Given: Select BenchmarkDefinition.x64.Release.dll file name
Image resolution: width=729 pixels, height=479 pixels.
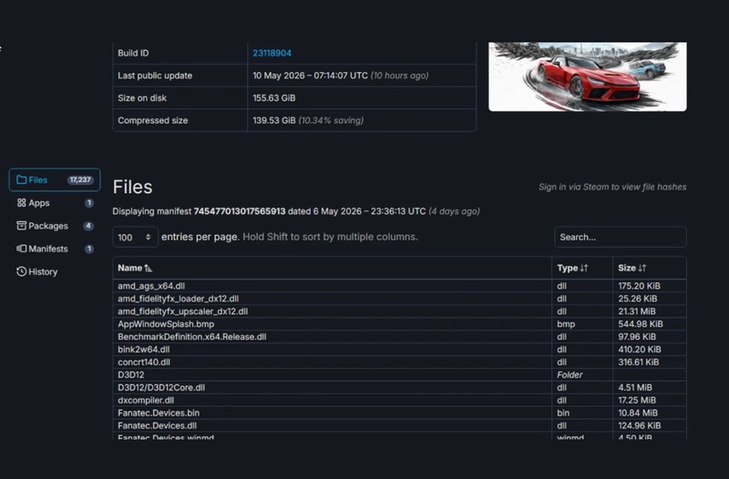Looking at the screenshot, I should (192, 337).
